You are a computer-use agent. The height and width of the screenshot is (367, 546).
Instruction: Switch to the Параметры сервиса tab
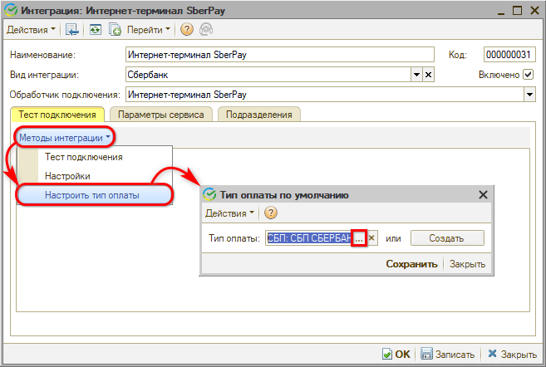[x=161, y=115]
